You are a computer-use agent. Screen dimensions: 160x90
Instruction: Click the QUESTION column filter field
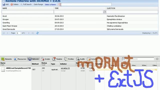pyautogui.click(x=132, y=12)
